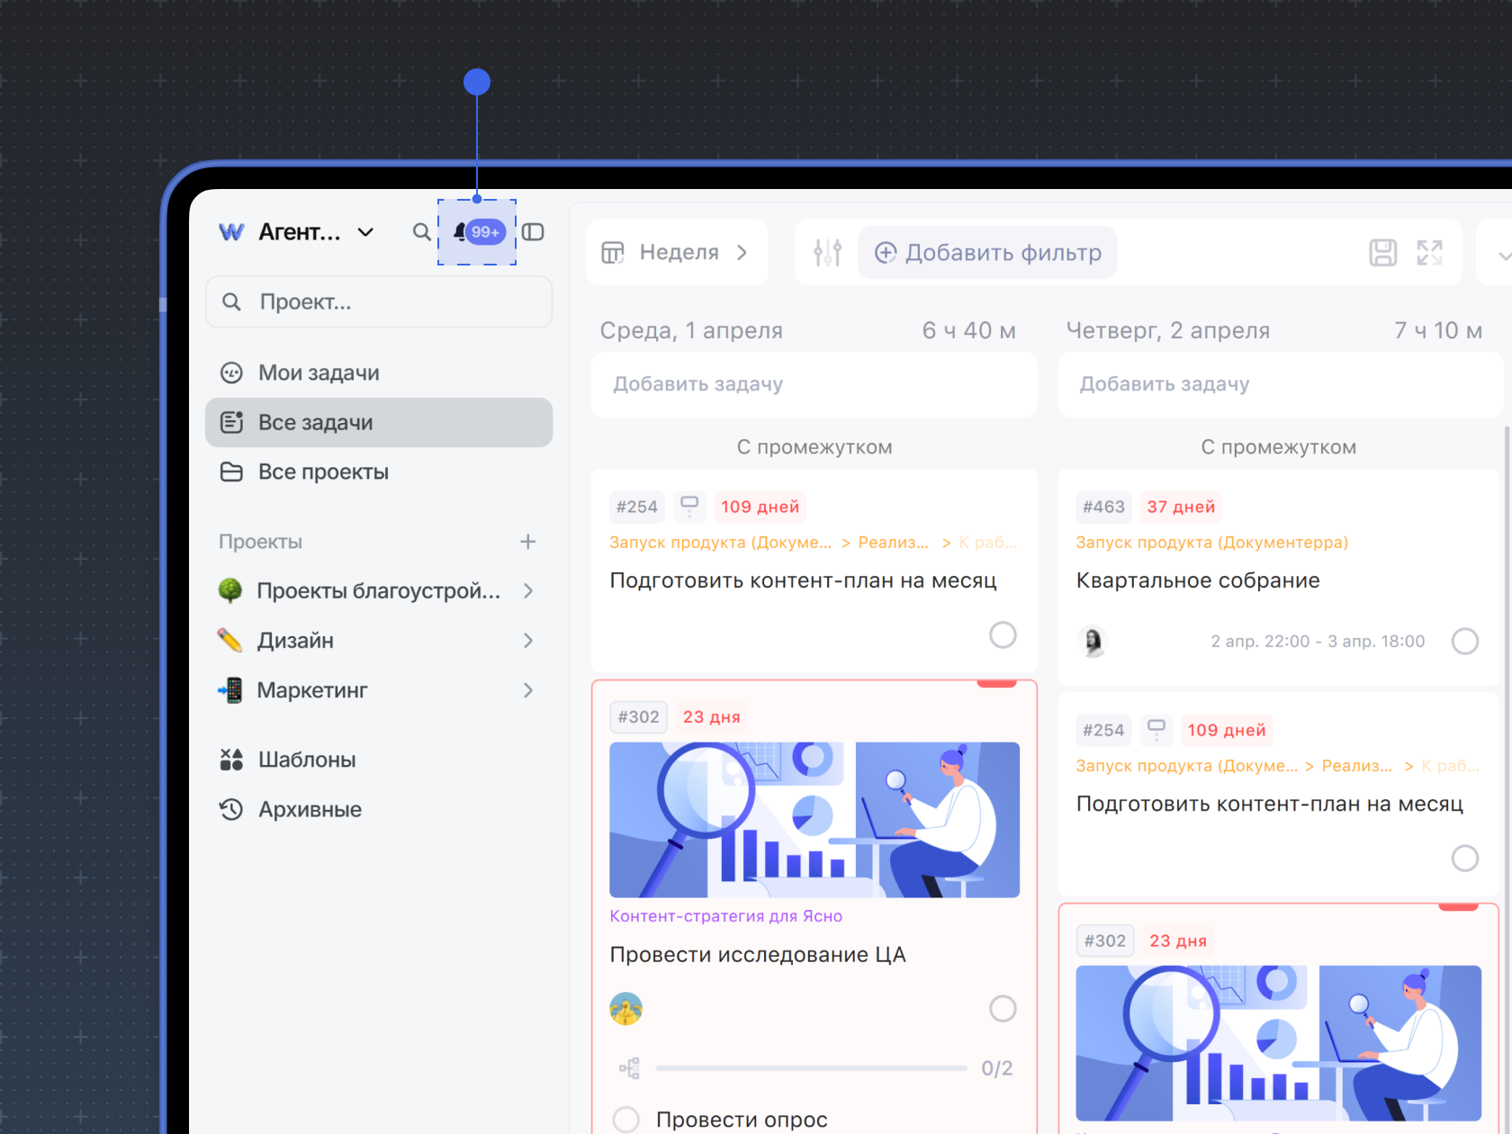
Task: Expand the 'Маркетинг' project chevron
Action: 528,690
